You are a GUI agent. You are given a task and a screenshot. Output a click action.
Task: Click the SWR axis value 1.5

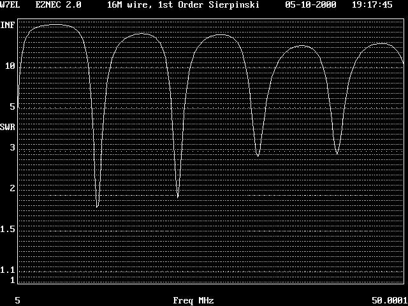pos(8,229)
